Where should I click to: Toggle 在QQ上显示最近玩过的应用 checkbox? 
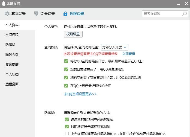pyautogui.click(x=66, y=86)
